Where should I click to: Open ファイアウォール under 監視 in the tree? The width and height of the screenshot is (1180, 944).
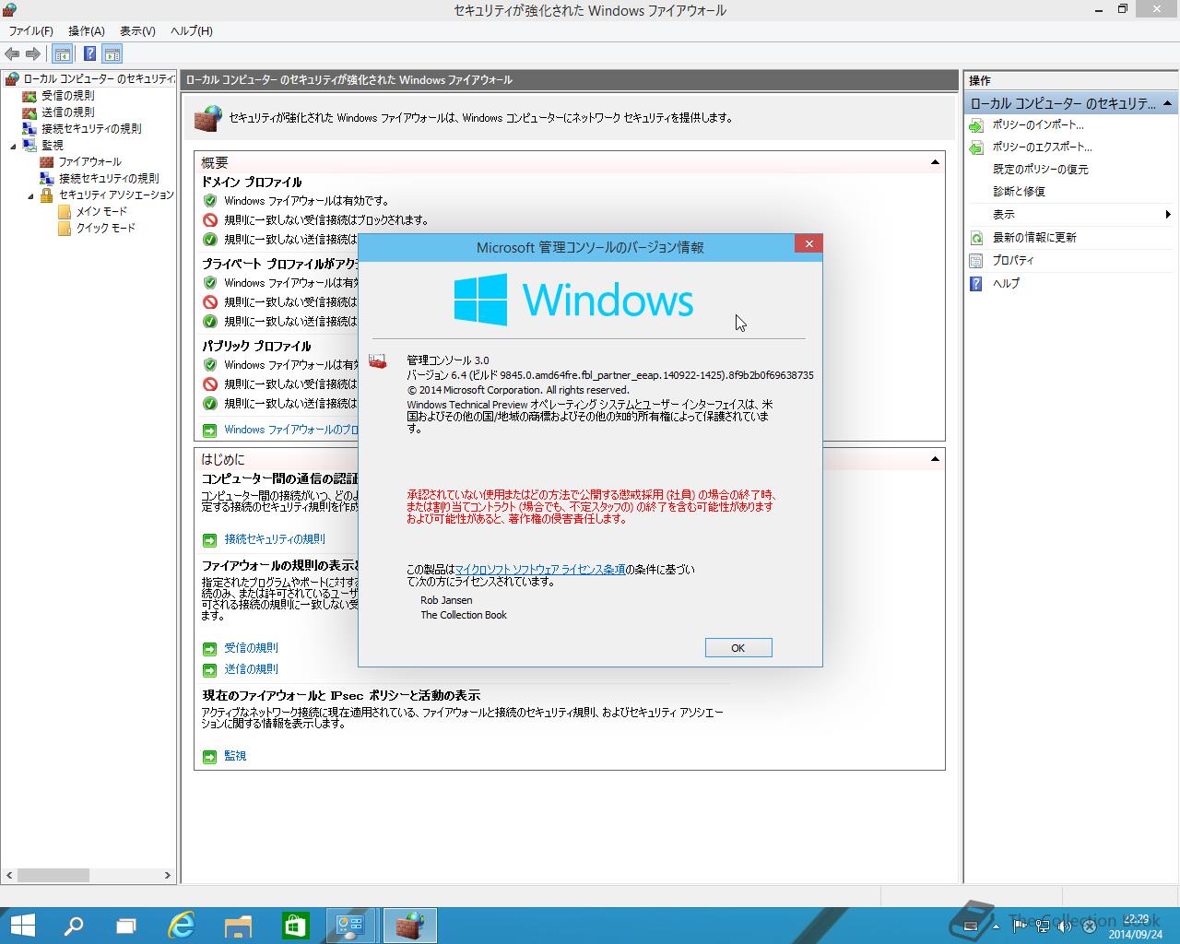point(90,162)
